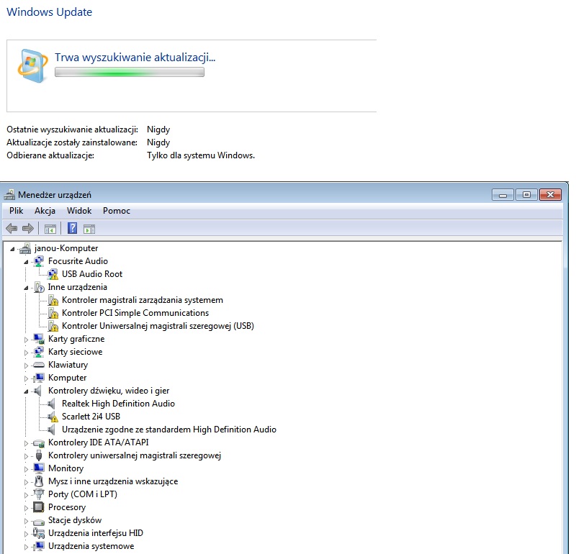This screenshot has height=554, width=576.
Task: Click the Urządzenia systemowe icon
Action: [x=39, y=546]
